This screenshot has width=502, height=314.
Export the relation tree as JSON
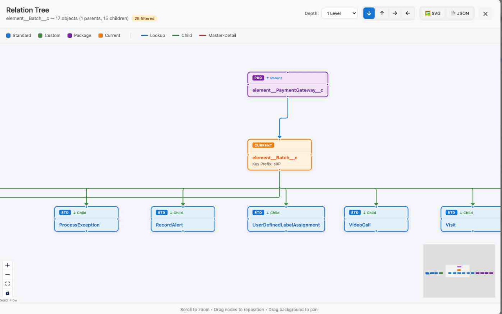460,13
